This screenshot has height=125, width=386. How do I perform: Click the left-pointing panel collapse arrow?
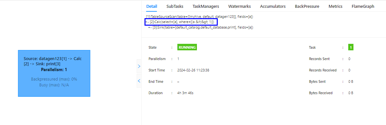139,81
